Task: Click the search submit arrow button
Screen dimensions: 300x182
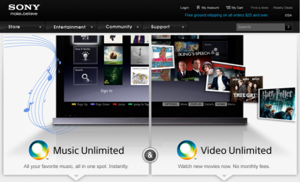Action: pos(288,27)
